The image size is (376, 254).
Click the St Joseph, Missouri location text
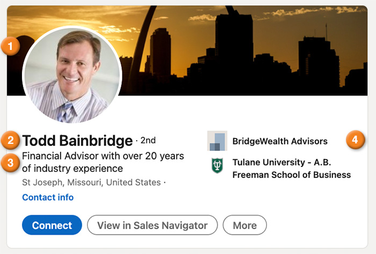tap(91, 183)
